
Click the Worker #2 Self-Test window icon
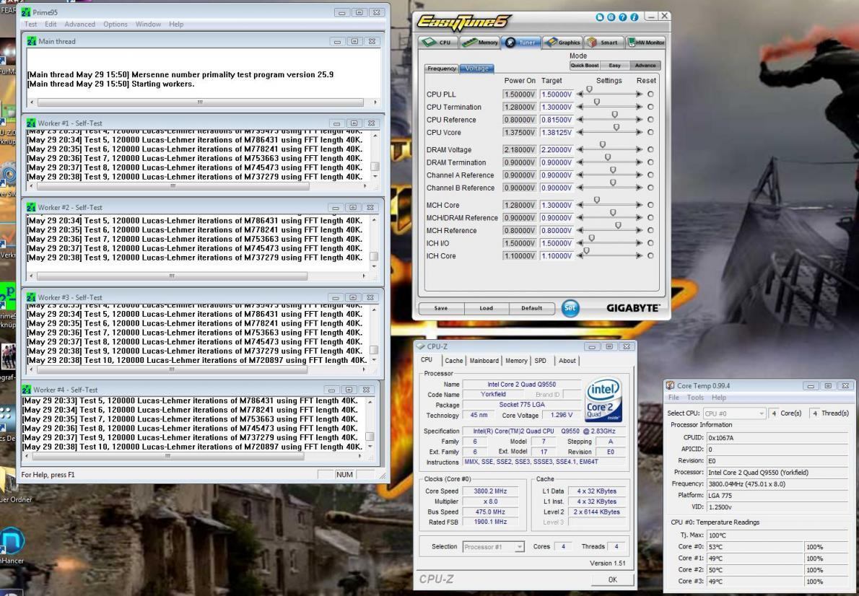coord(31,208)
